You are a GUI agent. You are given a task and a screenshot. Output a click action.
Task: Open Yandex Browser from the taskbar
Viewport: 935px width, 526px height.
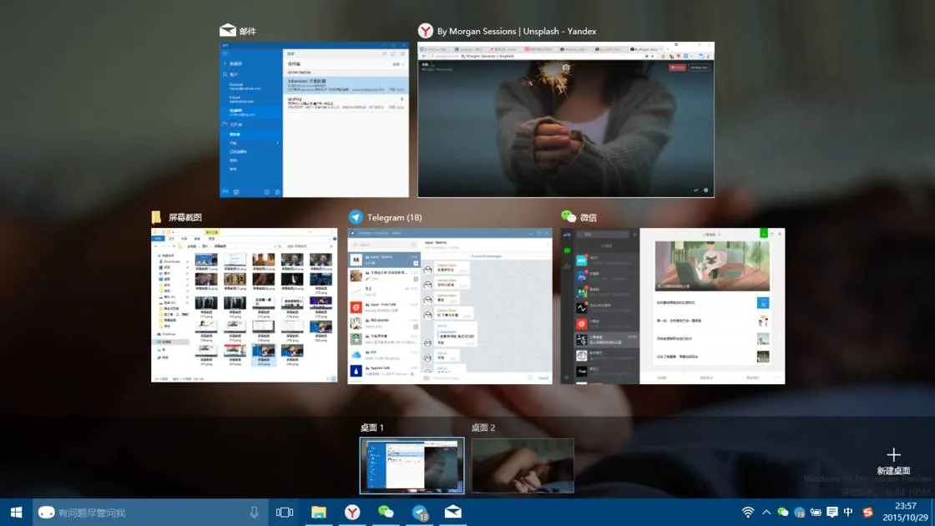tap(352, 513)
